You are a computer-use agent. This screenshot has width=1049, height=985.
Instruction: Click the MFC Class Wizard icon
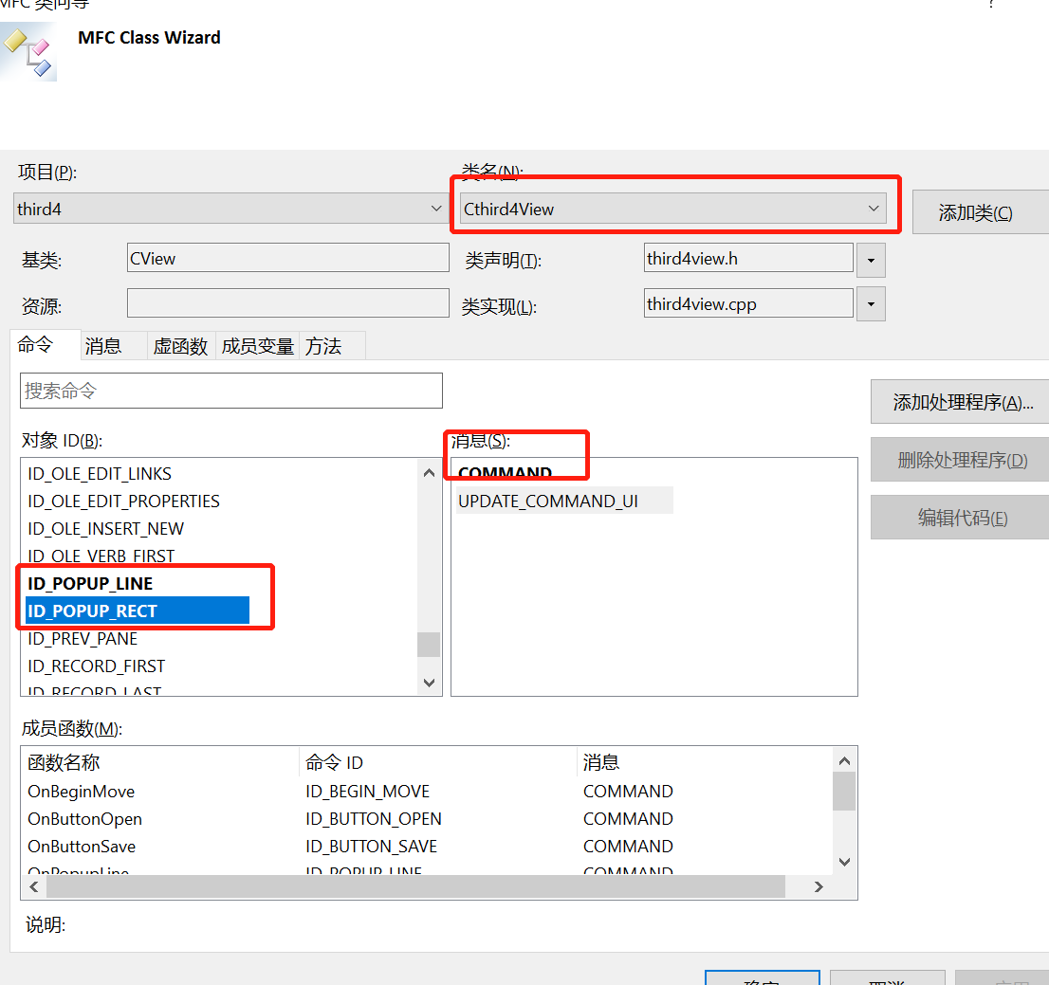coord(28,52)
